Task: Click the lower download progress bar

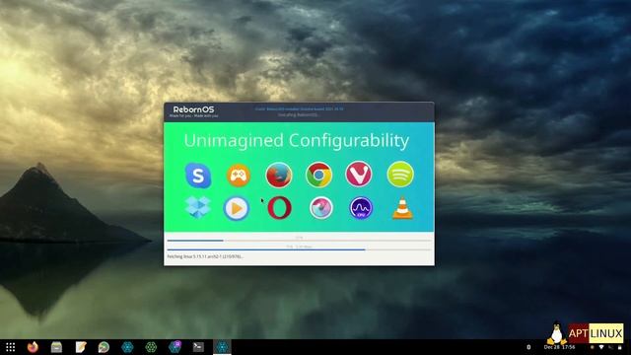Action: [299, 249]
